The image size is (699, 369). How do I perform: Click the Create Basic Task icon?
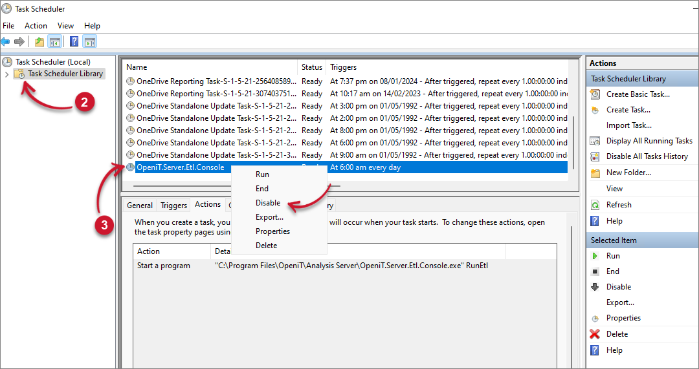pyautogui.click(x=595, y=94)
